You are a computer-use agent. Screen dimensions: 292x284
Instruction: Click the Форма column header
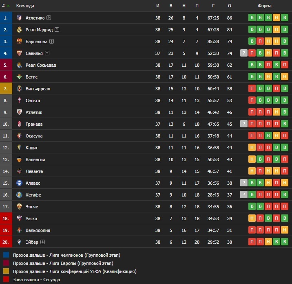click(x=264, y=6)
